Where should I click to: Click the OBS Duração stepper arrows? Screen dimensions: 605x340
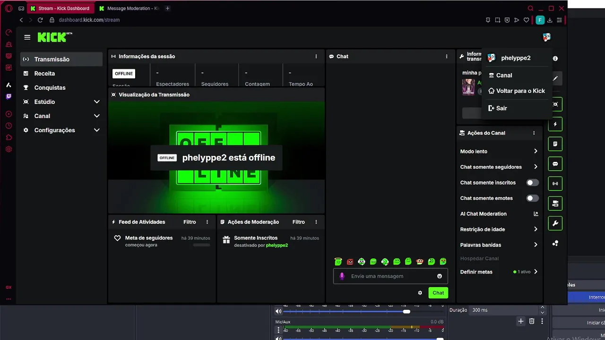coord(542,310)
